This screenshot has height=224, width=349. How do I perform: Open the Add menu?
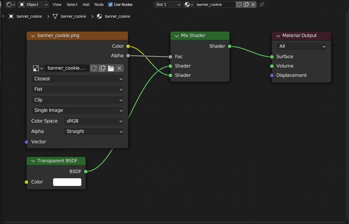86,5
